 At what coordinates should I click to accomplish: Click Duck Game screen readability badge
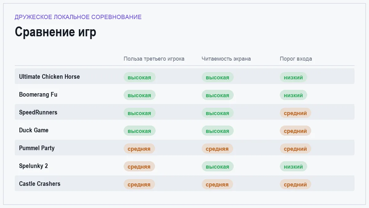coord(218,131)
